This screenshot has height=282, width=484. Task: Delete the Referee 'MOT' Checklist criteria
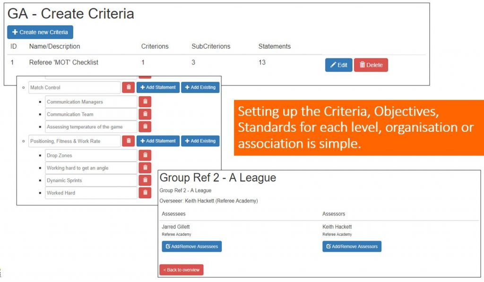(371, 65)
